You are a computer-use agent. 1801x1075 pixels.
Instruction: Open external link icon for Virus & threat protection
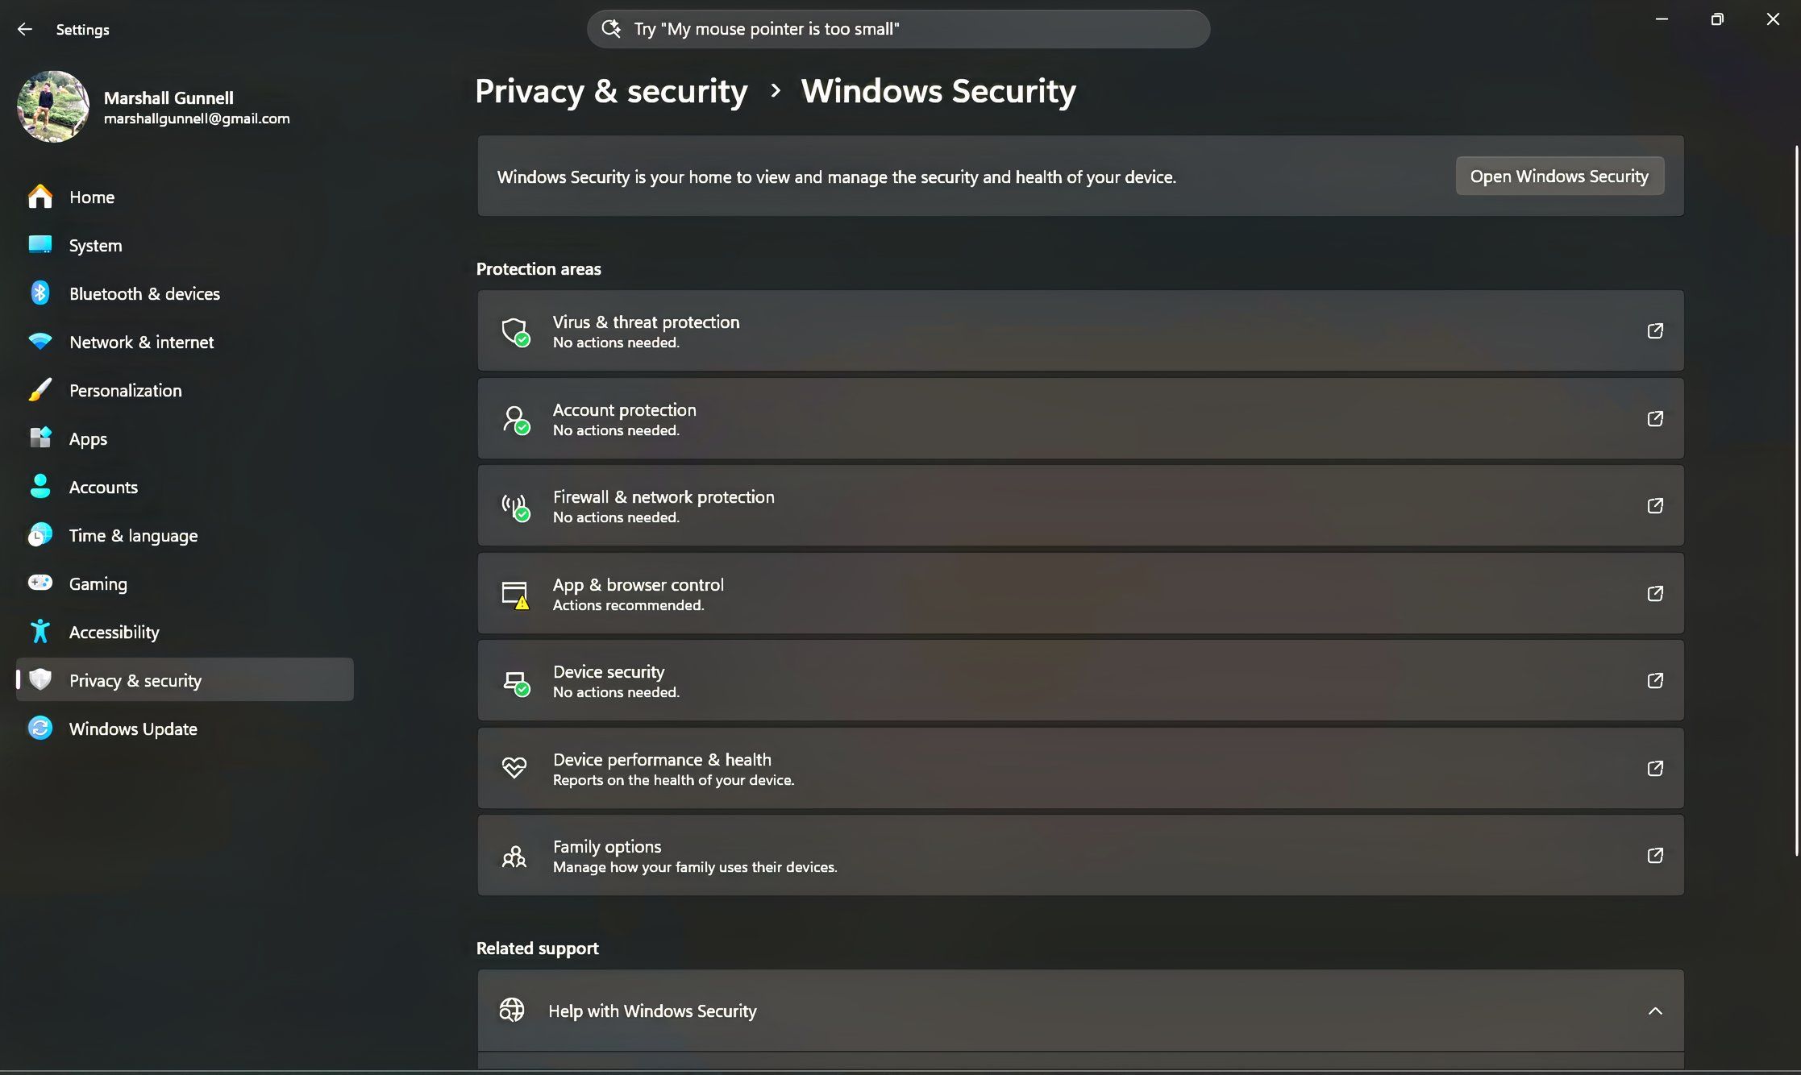(x=1655, y=330)
